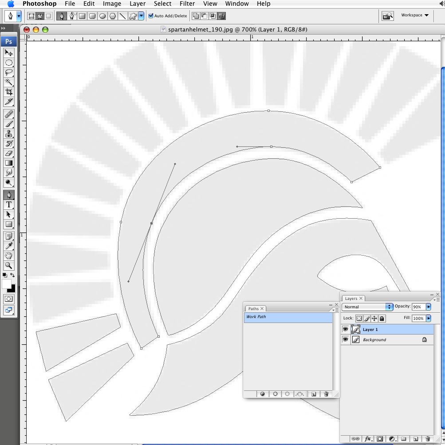Click the Fill percentage field
Viewport: 445px width, 445px height.
tap(418, 318)
